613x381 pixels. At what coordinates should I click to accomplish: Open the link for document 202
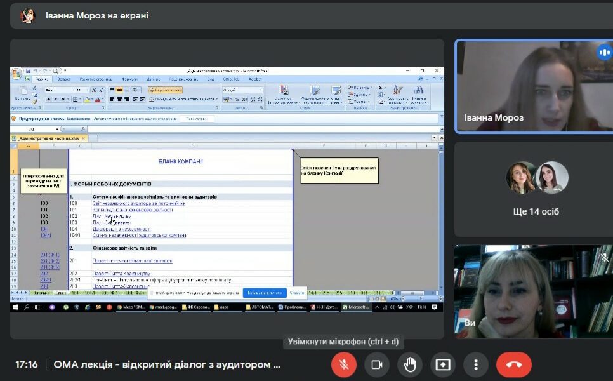[121, 274]
